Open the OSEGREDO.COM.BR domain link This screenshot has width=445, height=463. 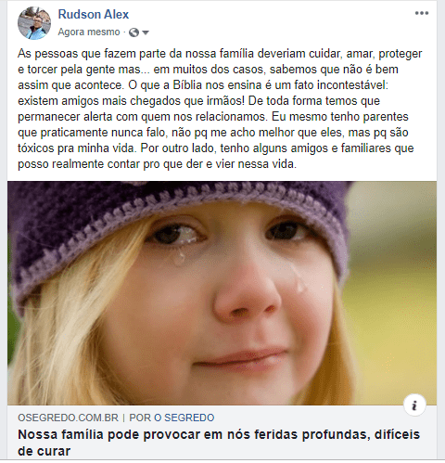68,418
